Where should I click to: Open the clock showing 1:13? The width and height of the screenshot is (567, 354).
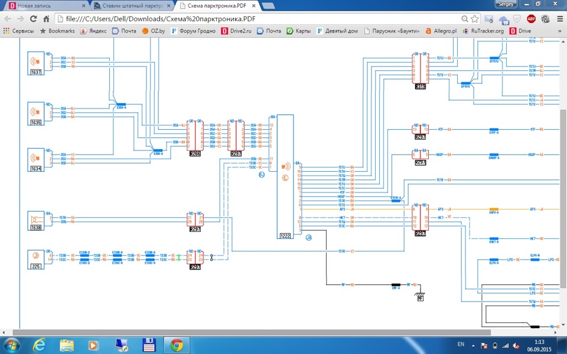tap(539, 345)
